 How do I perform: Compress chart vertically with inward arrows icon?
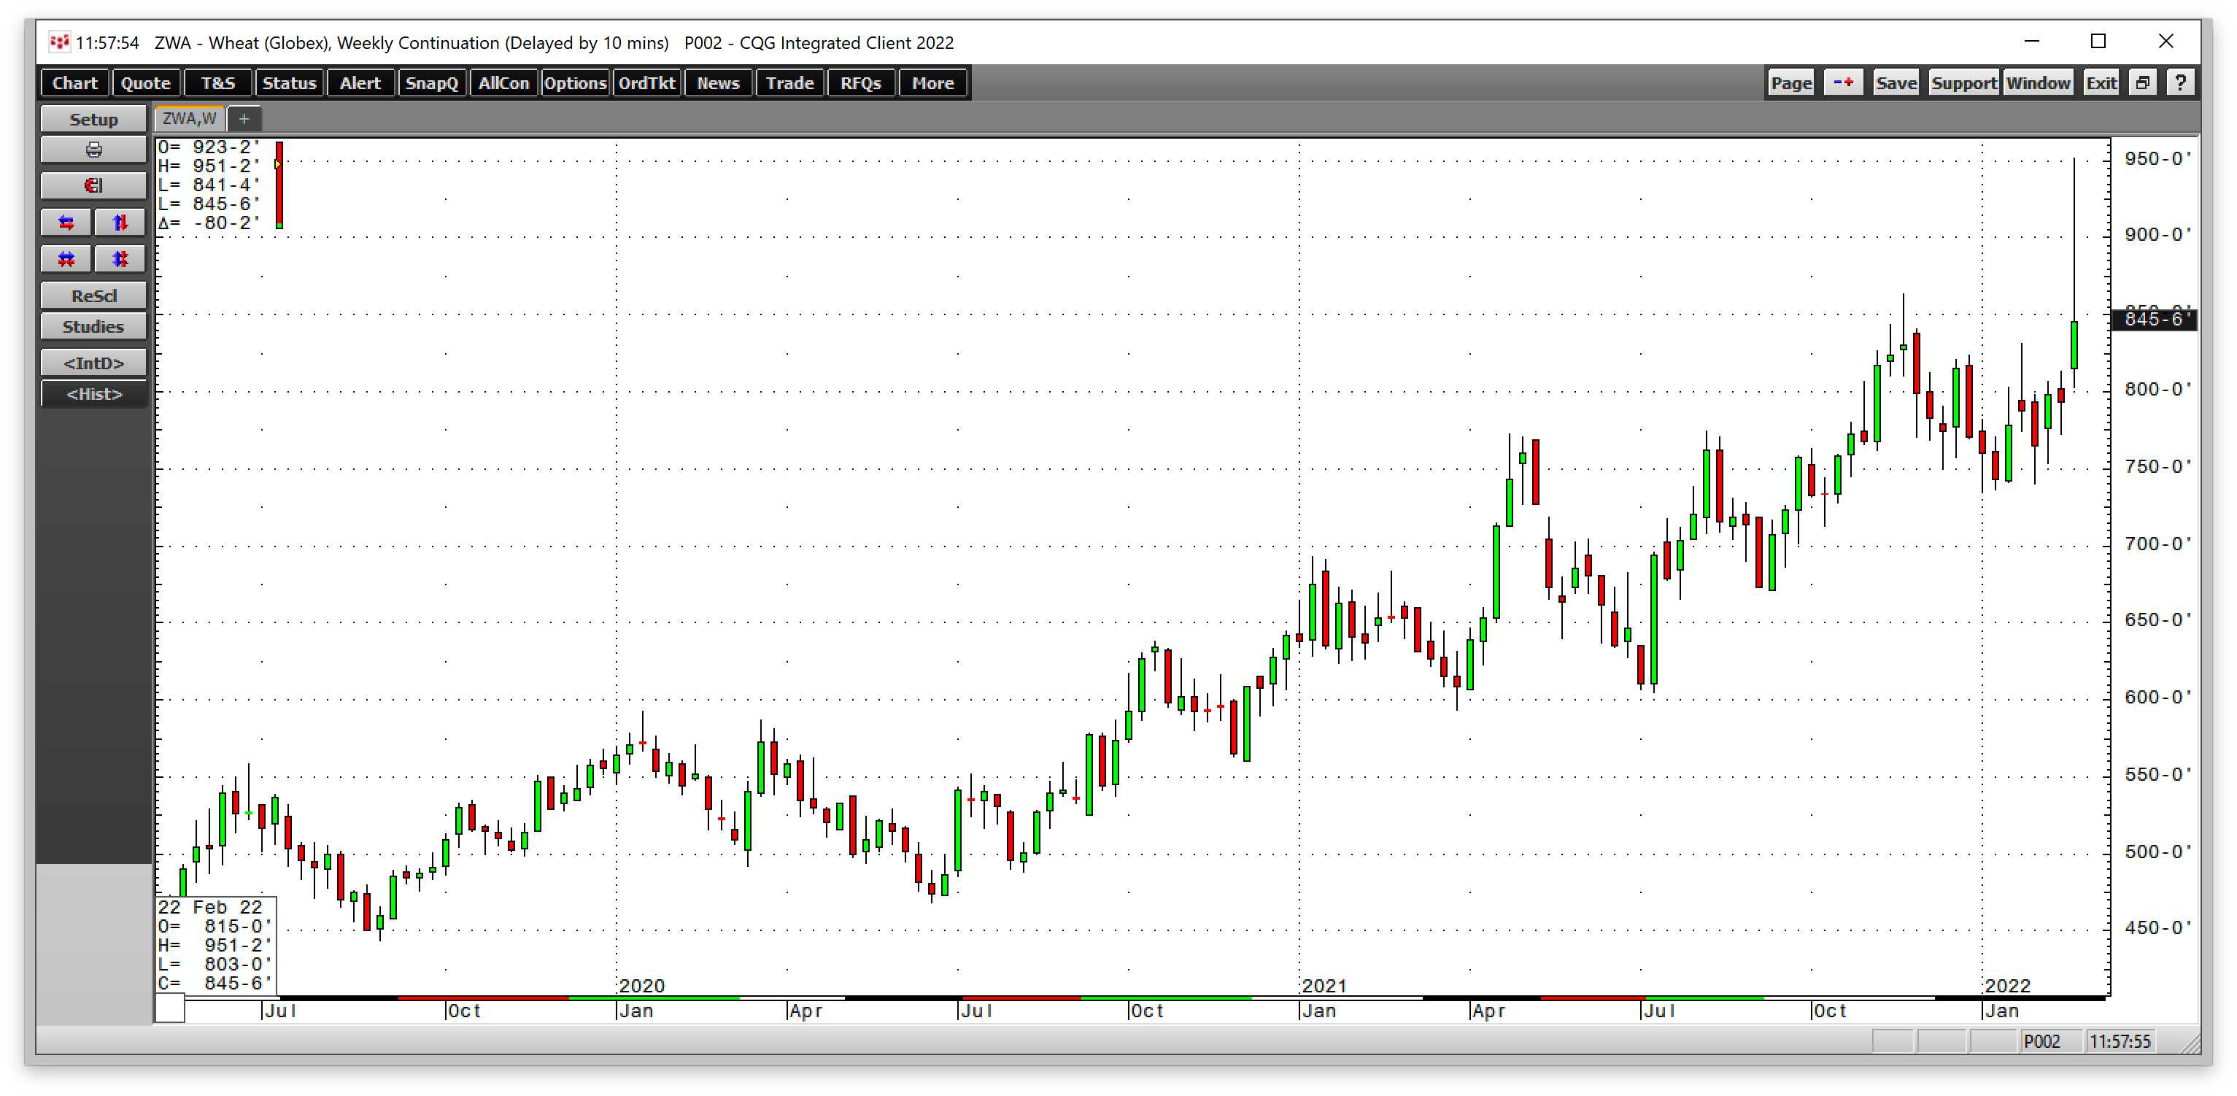(120, 259)
